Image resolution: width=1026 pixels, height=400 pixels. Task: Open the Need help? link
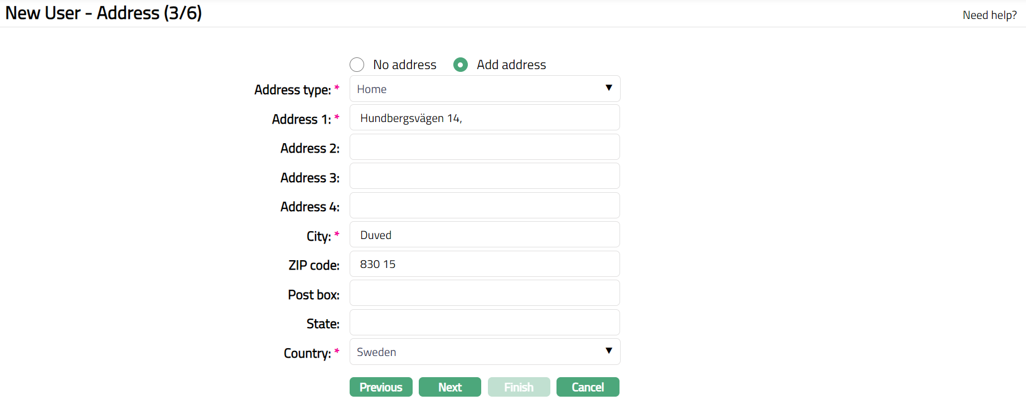click(989, 15)
